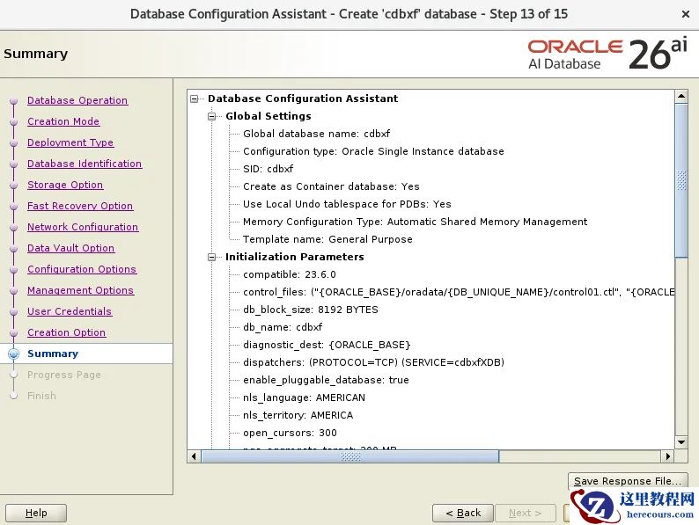Select the 'enable_pluggable_database: true' row
Screen dimensions: 699x525
click(326, 380)
